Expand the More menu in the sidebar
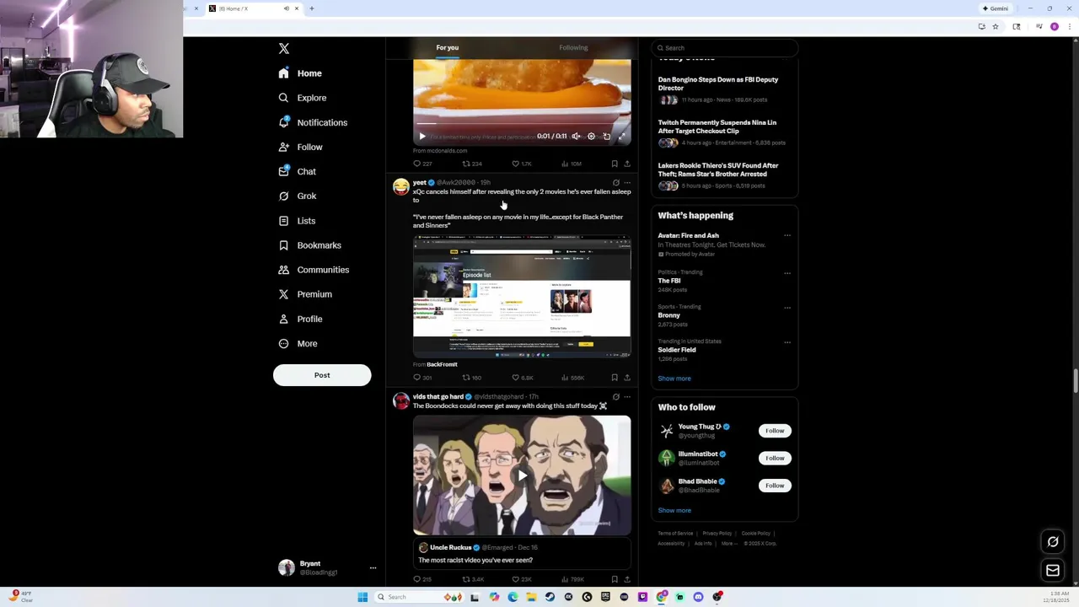This screenshot has width=1079, height=607. 297,343
